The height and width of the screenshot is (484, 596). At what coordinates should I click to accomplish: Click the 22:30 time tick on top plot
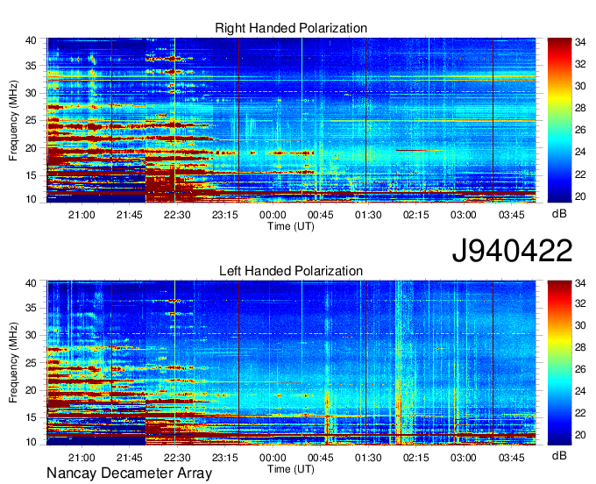tap(177, 215)
